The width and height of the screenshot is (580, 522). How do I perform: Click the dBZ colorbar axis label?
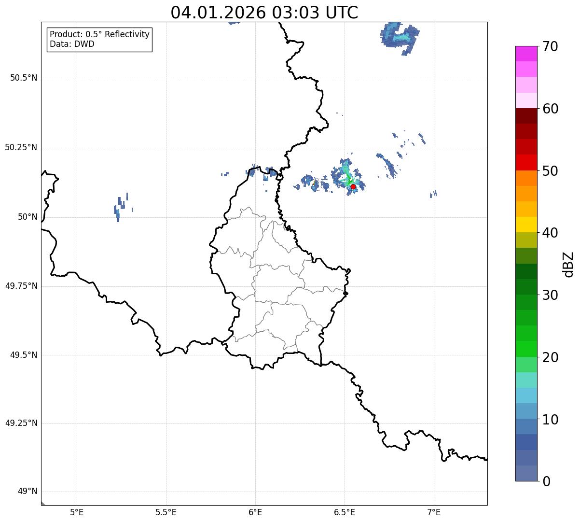click(568, 264)
